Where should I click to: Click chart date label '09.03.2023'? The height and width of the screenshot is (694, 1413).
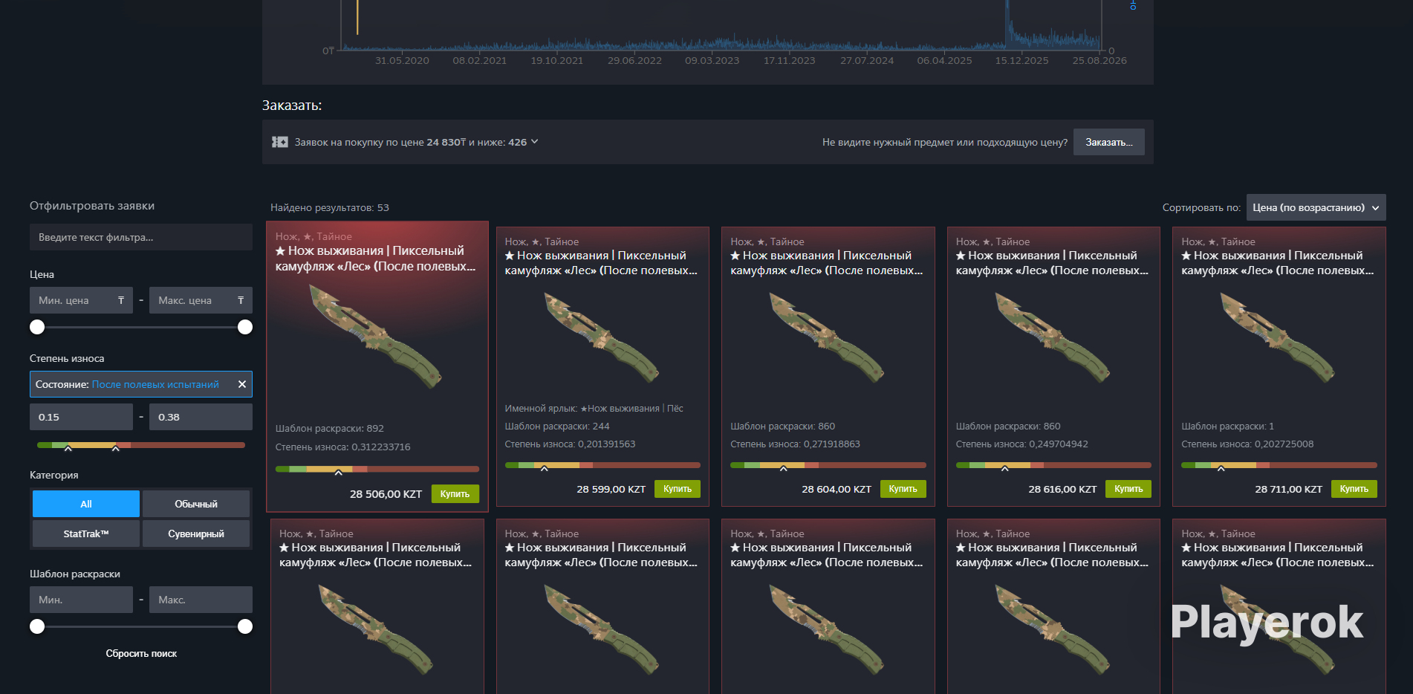click(x=712, y=61)
